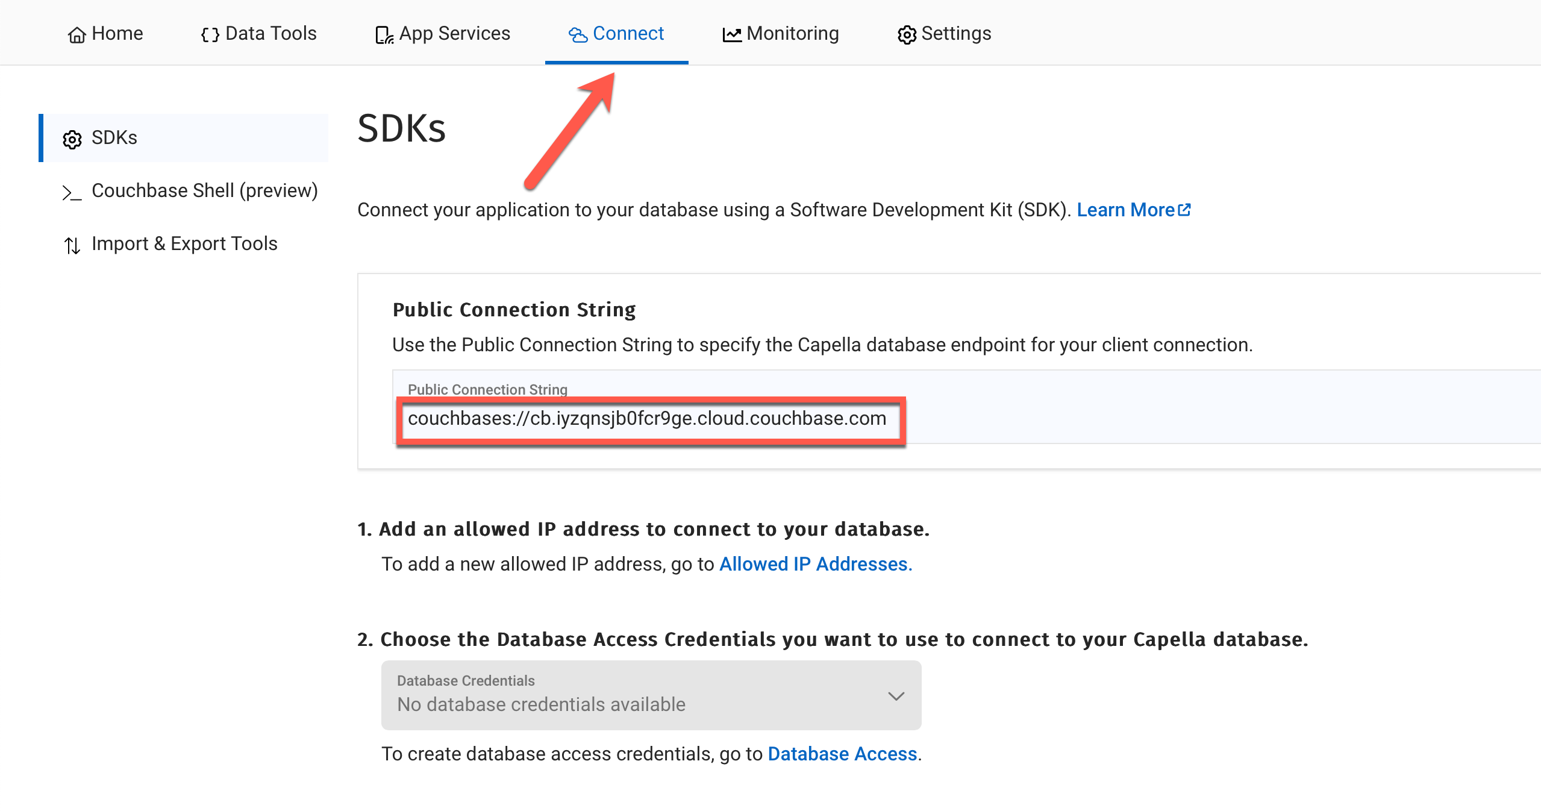1541x811 pixels.
Task: Click the Public Connection String card heading
Action: [514, 310]
